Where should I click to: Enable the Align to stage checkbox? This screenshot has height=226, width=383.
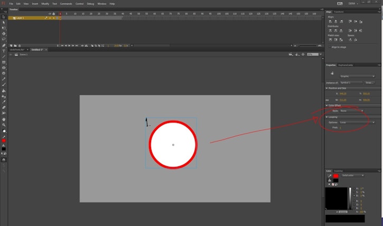click(330, 47)
